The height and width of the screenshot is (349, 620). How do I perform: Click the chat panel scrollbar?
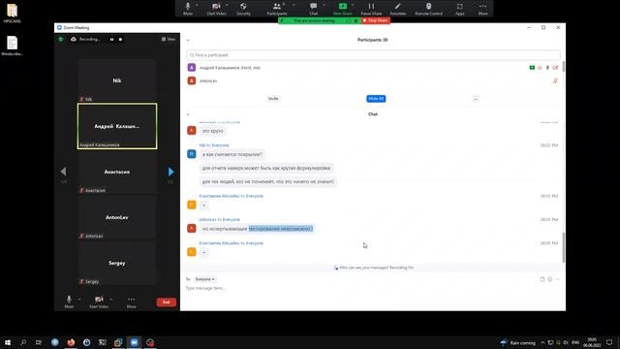tap(564, 248)
